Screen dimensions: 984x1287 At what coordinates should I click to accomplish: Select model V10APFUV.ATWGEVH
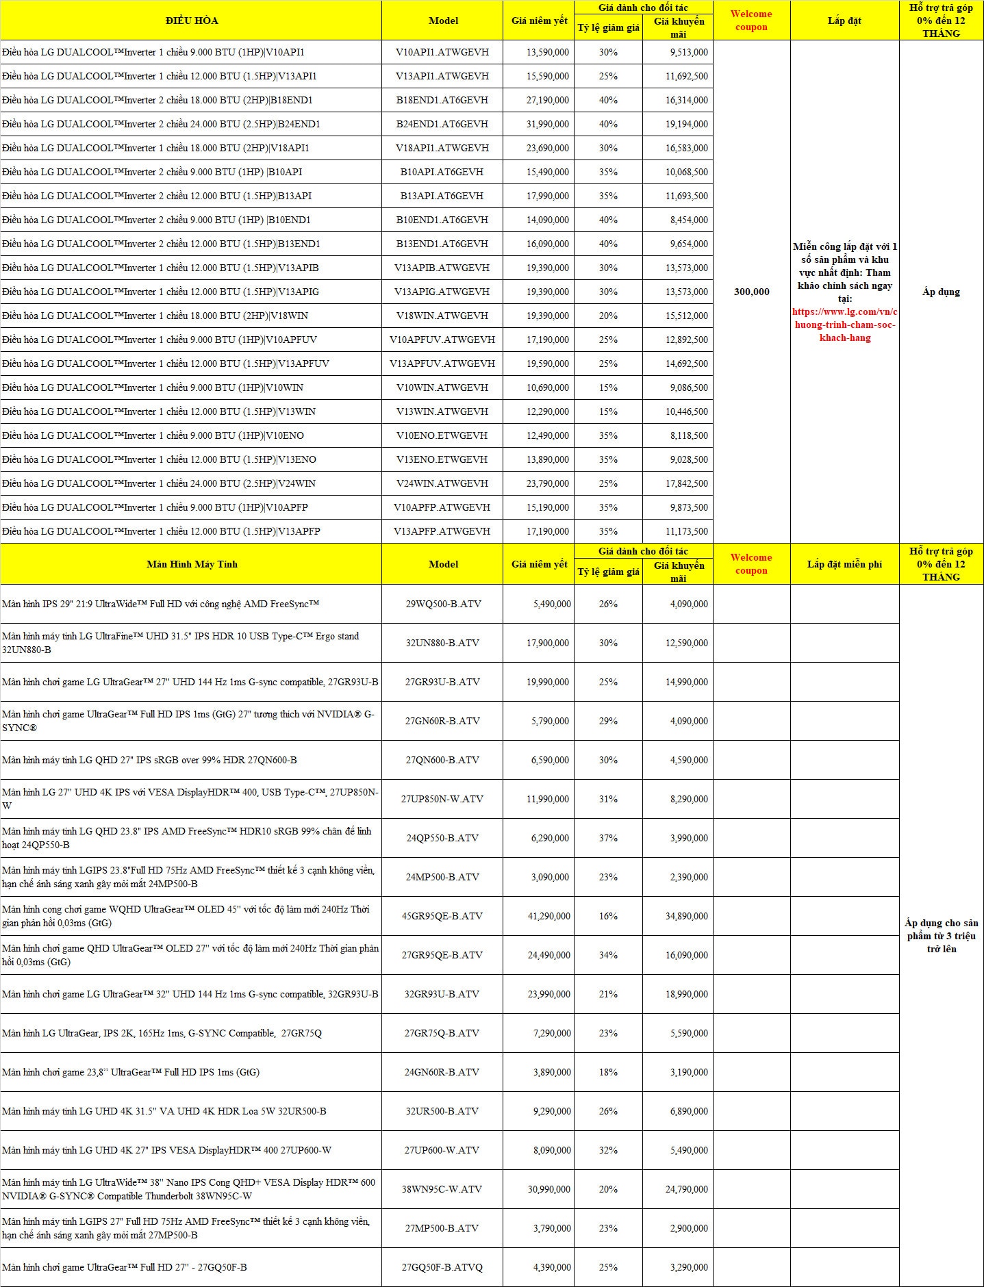point(442,340)
